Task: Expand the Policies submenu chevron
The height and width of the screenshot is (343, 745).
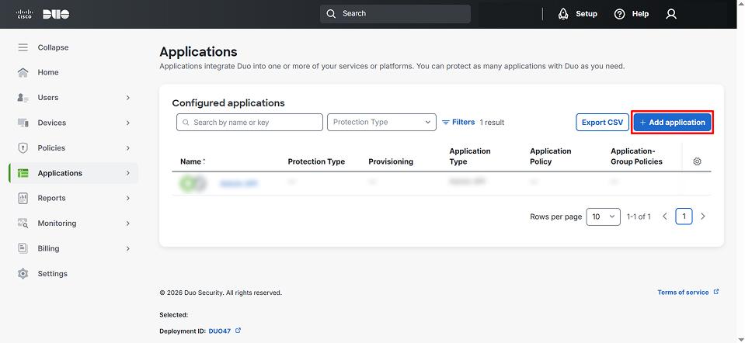Action: 128,148
